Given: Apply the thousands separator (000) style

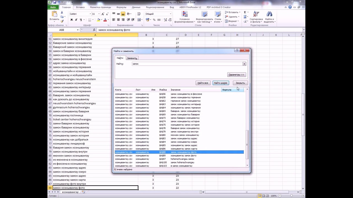Looking at the screenshot, I should 158,20.
